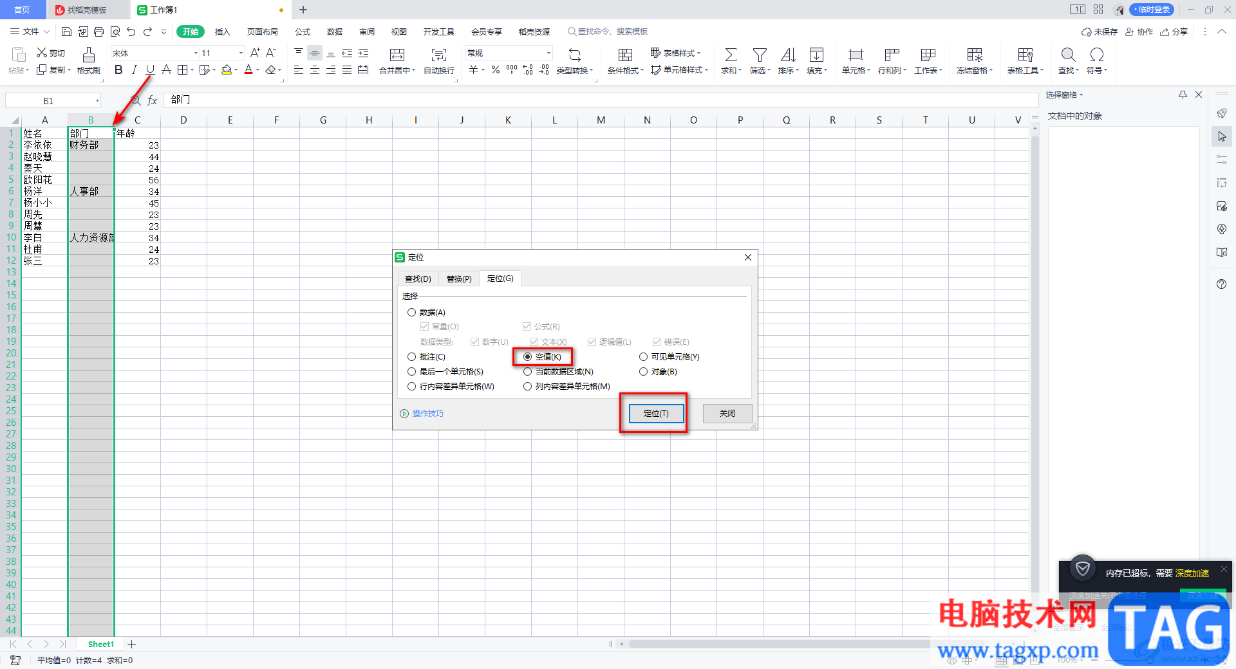Image resolution: width=1236 pixels, height=669 pixels.
Task: Open the 插入 ribbon tab
Action: 222,32
